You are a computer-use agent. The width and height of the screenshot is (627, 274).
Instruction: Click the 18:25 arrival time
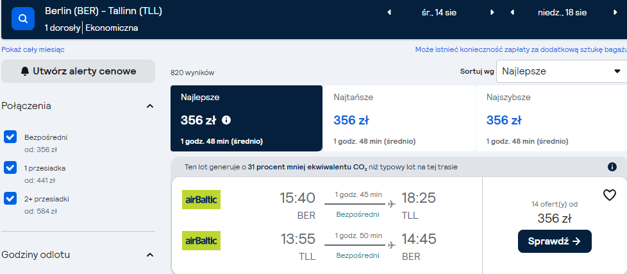tap(419, 198)
